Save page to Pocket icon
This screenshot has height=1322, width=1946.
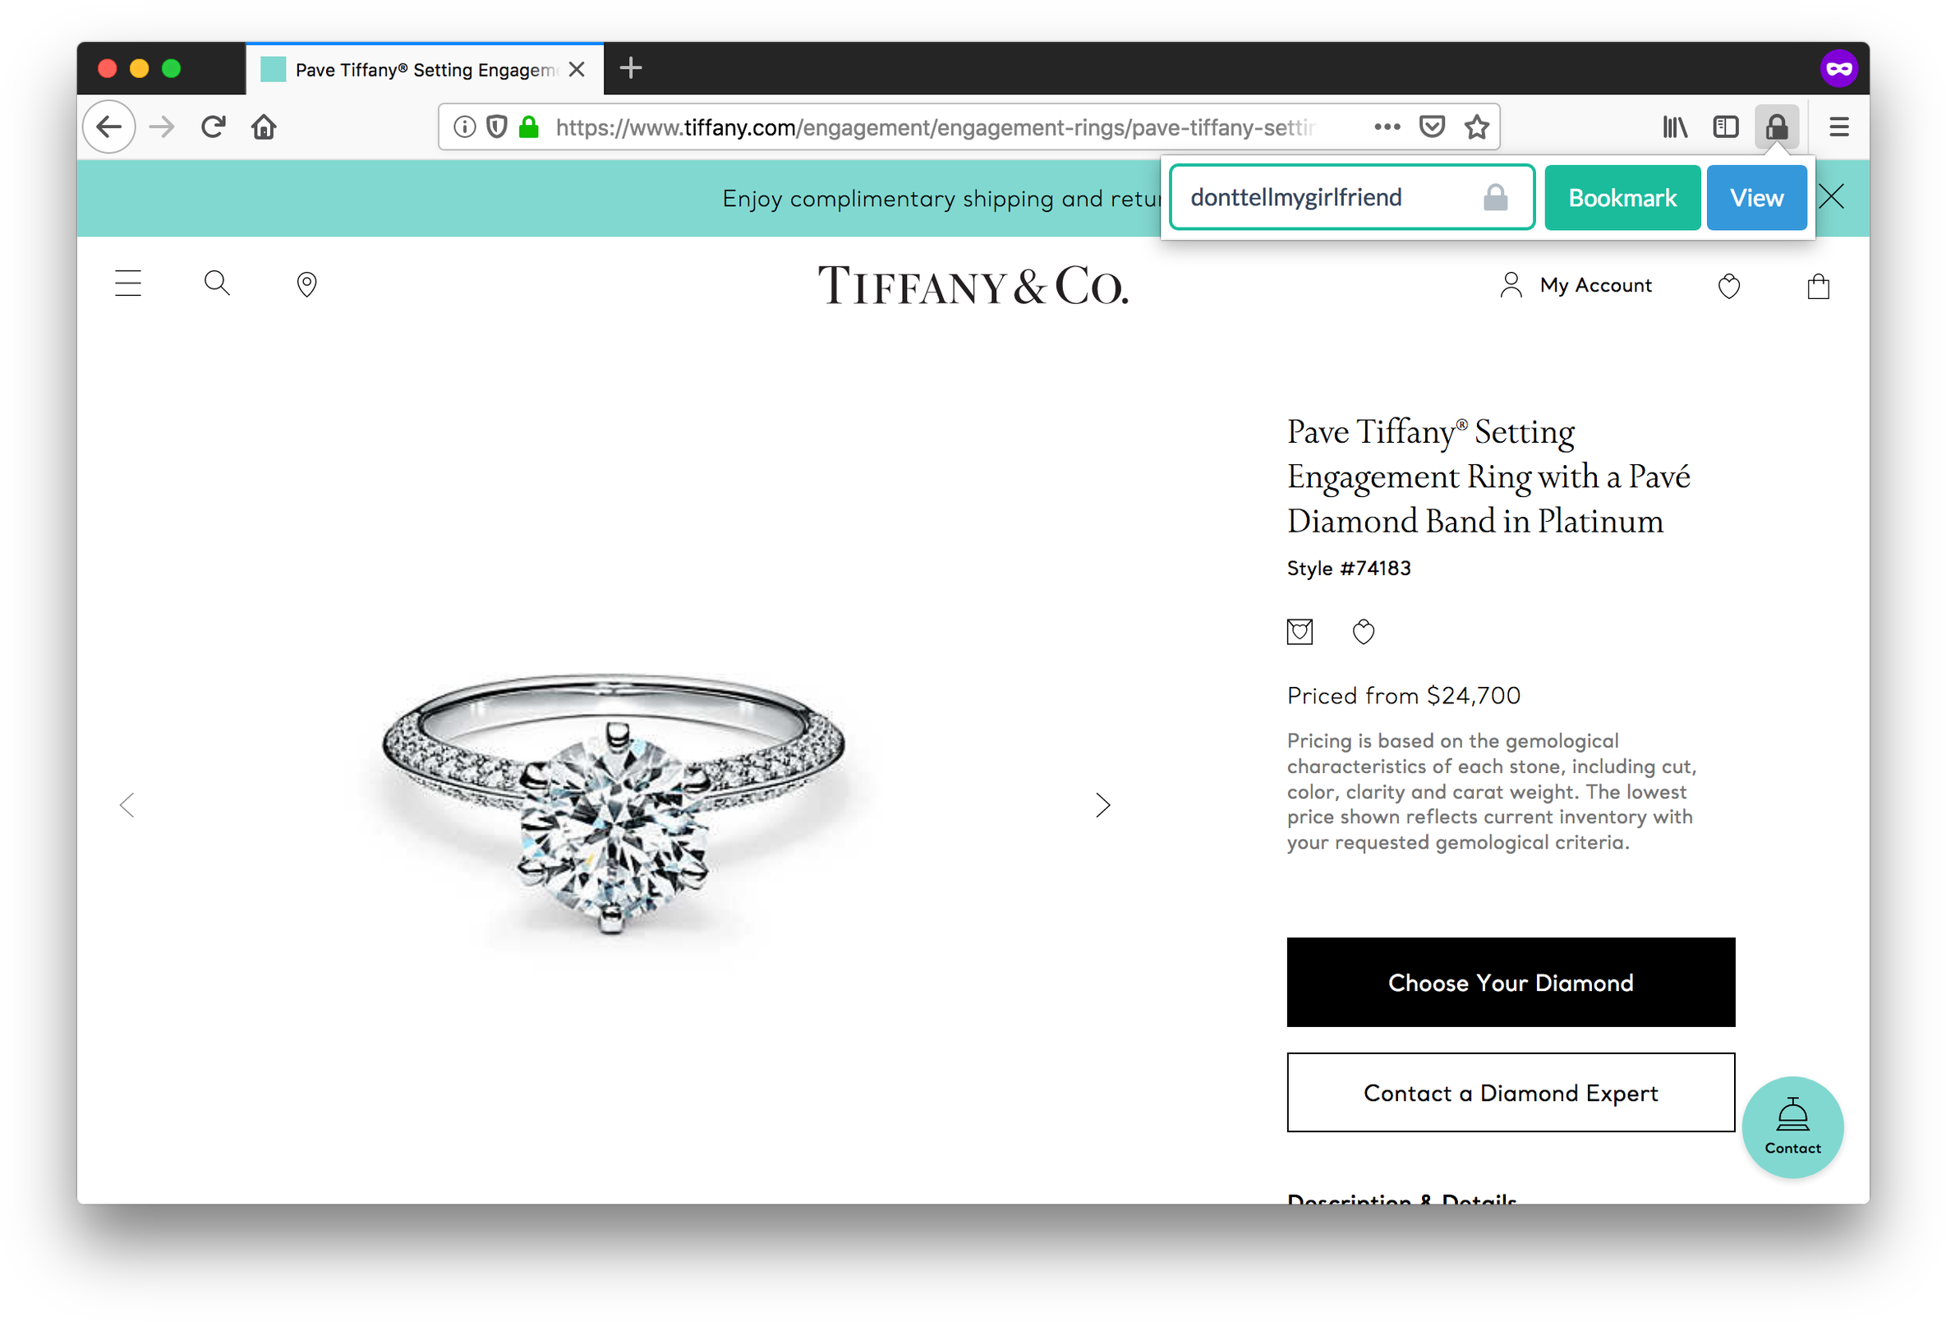click(x=1432, y=127)
